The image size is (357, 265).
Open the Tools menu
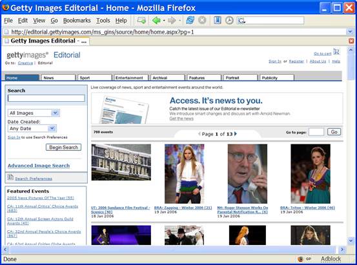click(103, 21)
